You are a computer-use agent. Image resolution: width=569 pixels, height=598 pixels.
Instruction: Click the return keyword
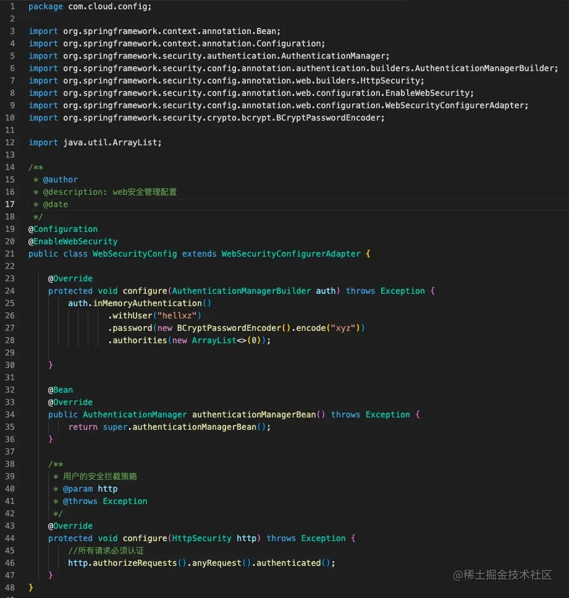click(83, 427)
